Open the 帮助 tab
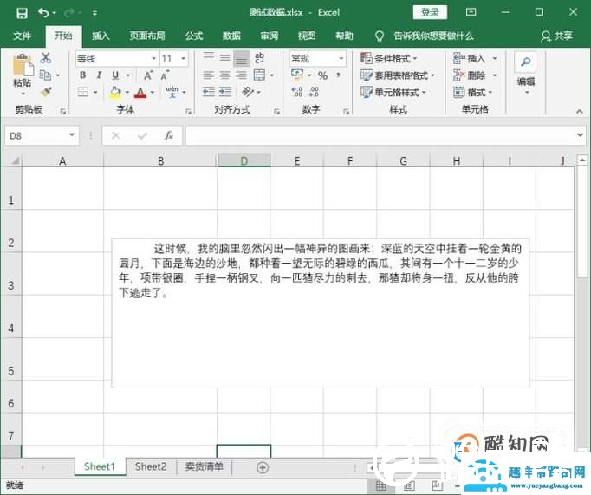Image resolution: width=591 pixels, height=495 pixels. (x=345, y=36)
